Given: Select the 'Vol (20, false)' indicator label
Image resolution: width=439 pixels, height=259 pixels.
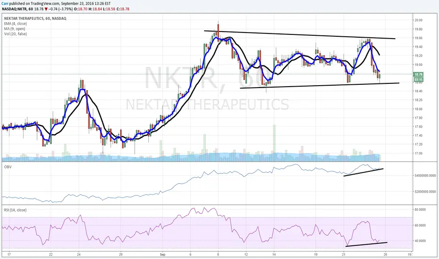Looking at the screenshot, I should (16, 34).
